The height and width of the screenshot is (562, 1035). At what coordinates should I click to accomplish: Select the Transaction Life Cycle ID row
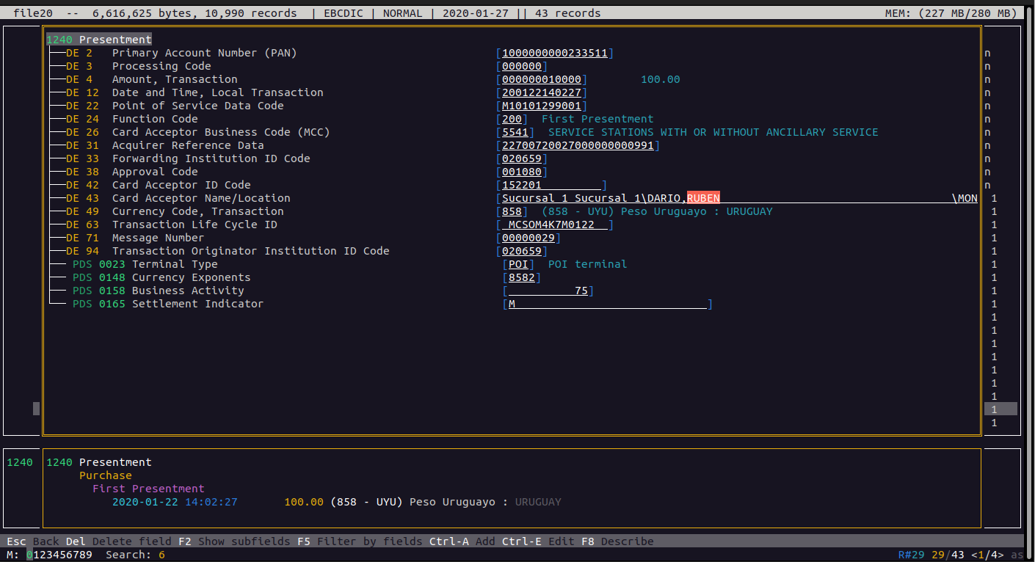pos(195,225)
